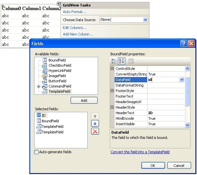The width and height of the screenshot is (197, 175).
Task: Open the Choose Data Source dropdown
Action: click(x=145, y=20)
